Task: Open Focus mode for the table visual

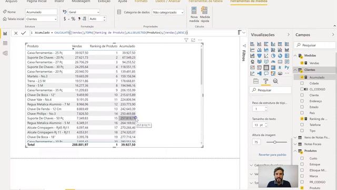Action: coord(193,40)
